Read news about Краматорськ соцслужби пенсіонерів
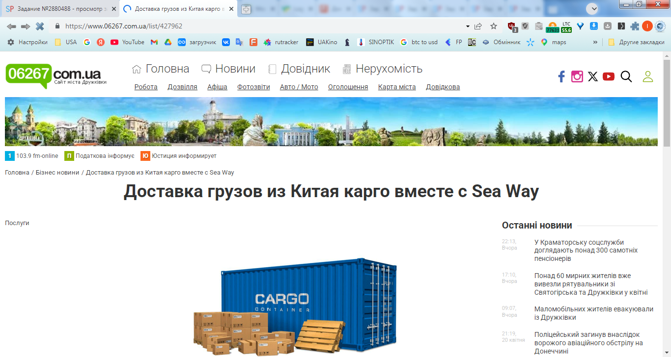671x357 pixels. [586, 250]
